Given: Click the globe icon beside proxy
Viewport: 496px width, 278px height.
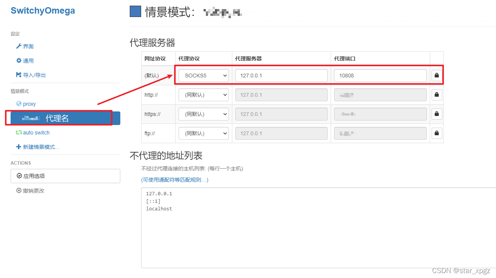Looking at the screenshot, I should pyautogui.click(x=19, y=103).
